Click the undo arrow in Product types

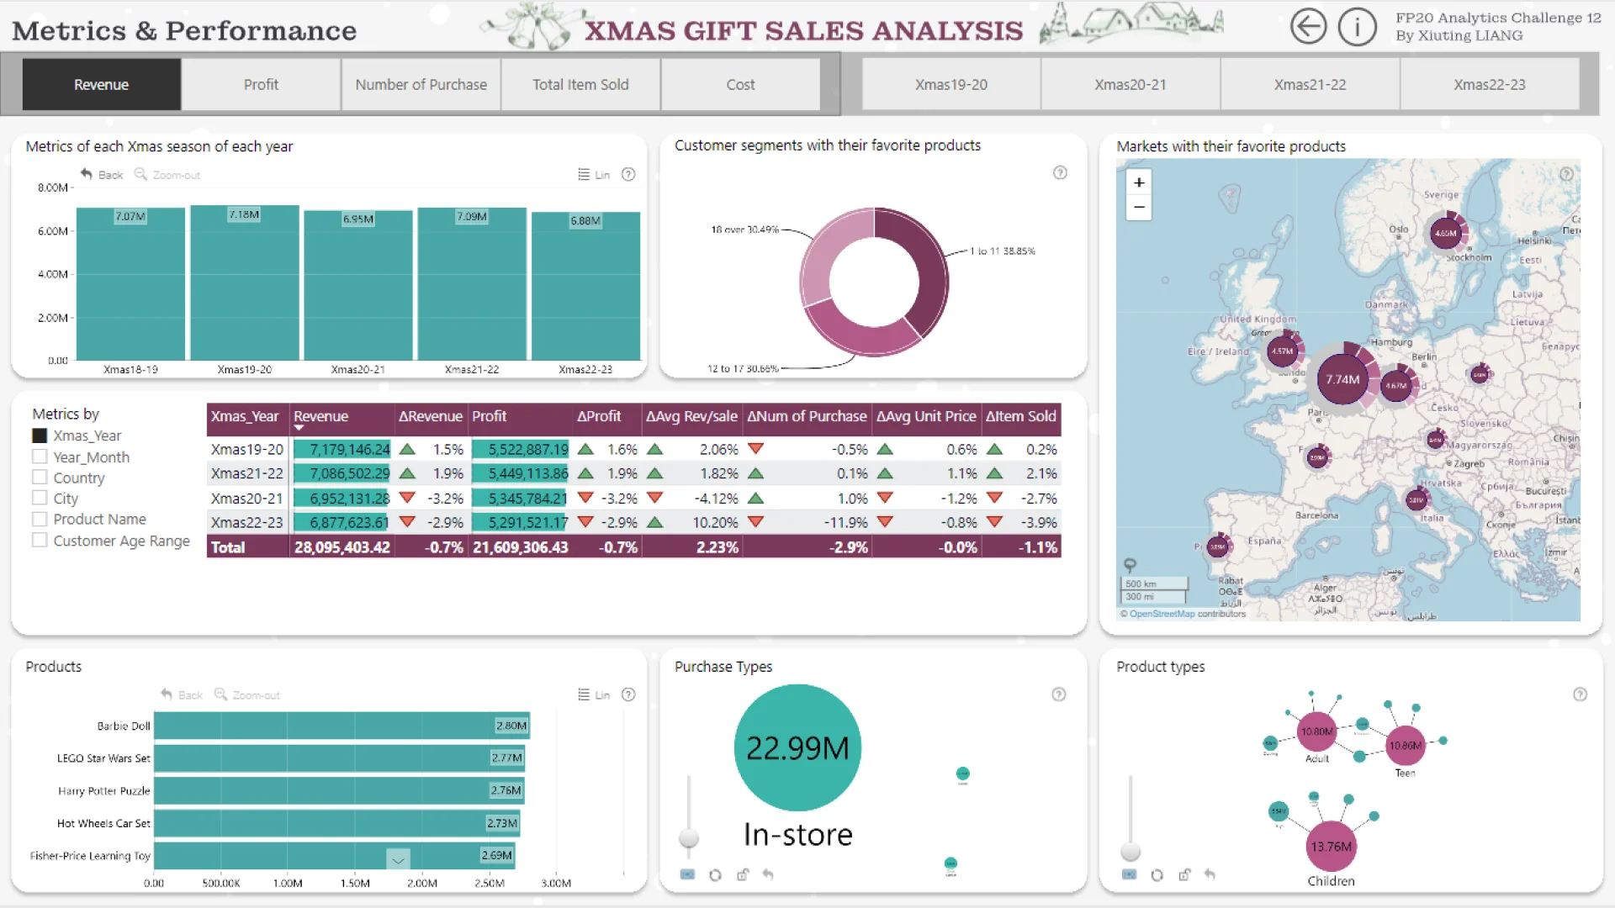[1210, 874]
